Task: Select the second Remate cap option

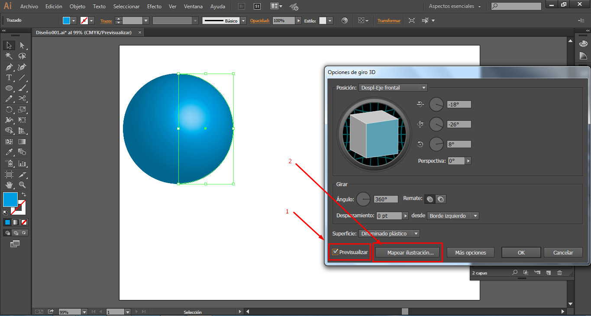Action: point(441,199)
